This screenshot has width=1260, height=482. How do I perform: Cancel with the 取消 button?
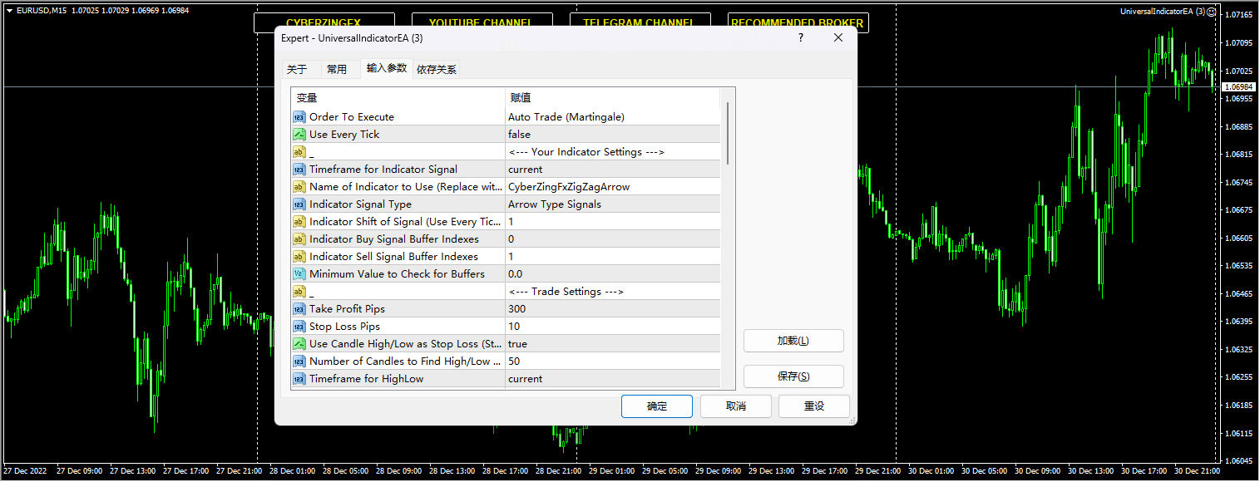[736, 406]
